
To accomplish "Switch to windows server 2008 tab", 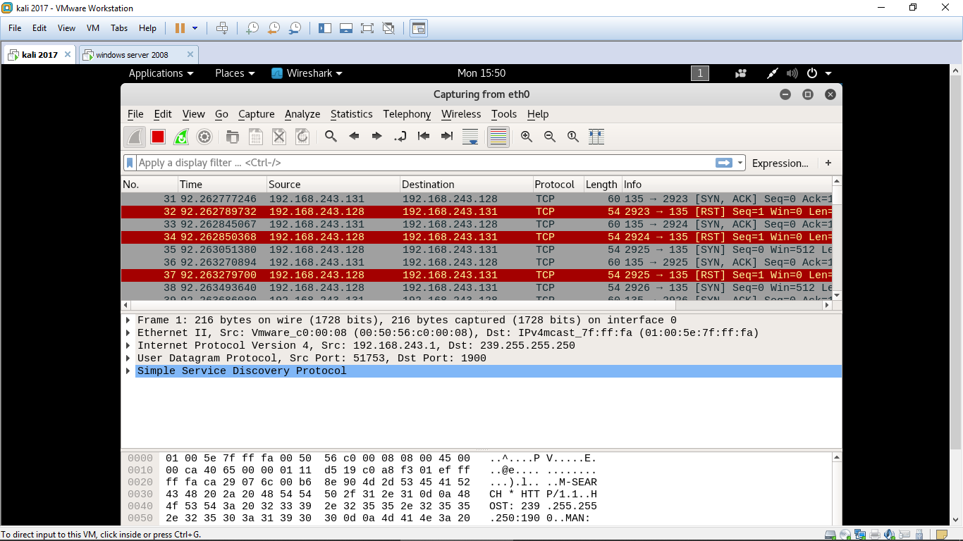I will click(132, 54).
